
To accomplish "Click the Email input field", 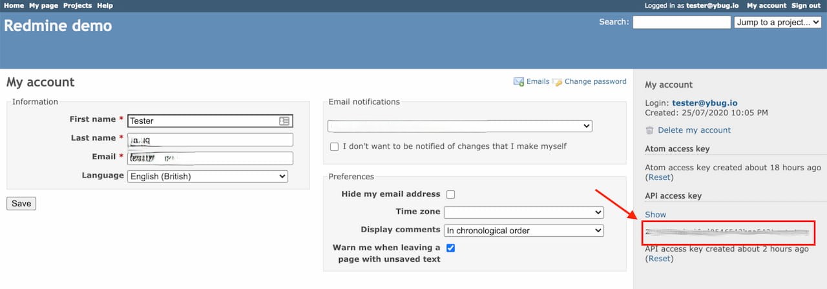I will coord(210,158).
